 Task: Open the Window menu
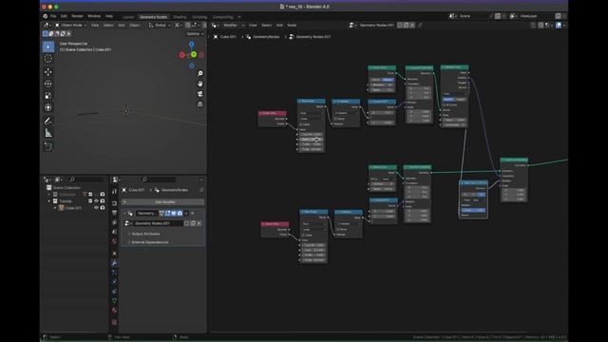pos(94,16)
